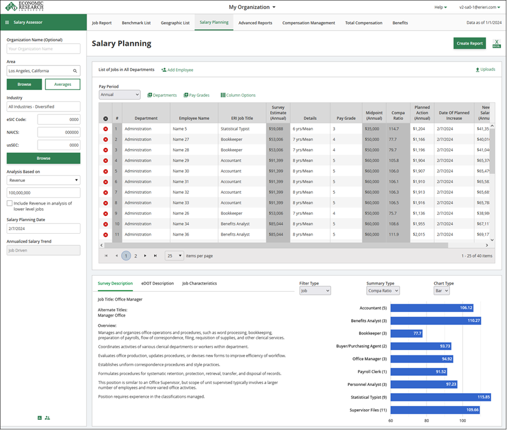The image size is (507, 430).
Task: Expand the Analysis Based on dropdown
Action: (x=44, y=180)
